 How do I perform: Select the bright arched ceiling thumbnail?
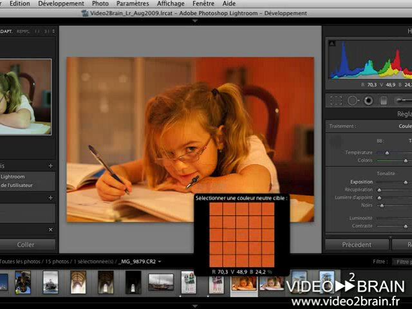tap(78, 282)
